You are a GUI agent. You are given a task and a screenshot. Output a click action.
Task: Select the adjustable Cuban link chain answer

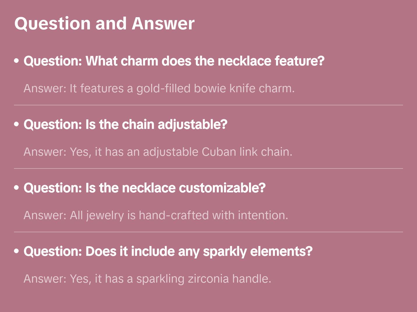(x=158, y=152)
